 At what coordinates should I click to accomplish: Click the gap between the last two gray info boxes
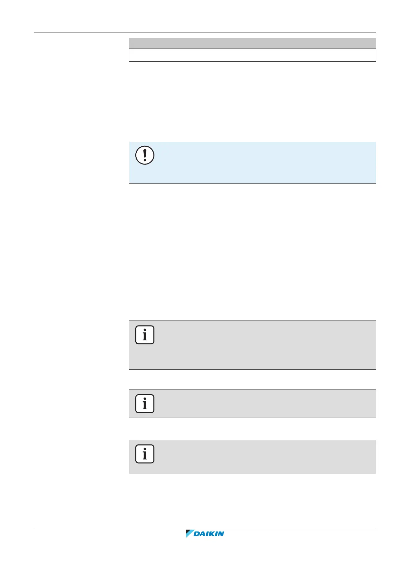tap(252, 429)
